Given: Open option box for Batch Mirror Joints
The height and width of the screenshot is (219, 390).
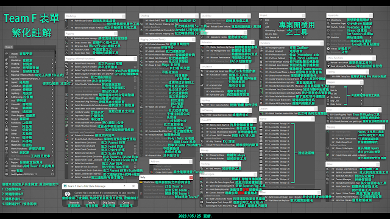Looking at the screenshot, I should (135, 81).
